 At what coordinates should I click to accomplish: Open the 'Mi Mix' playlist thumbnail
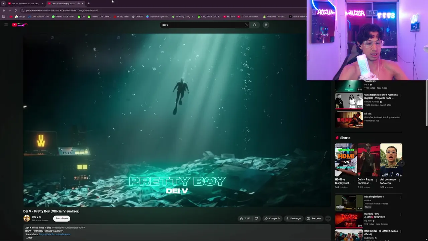click(x=349, y=120)
